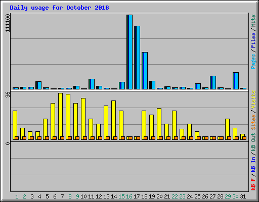
Task: Click the day '9' label on x-axis
Action: (77, 196)
